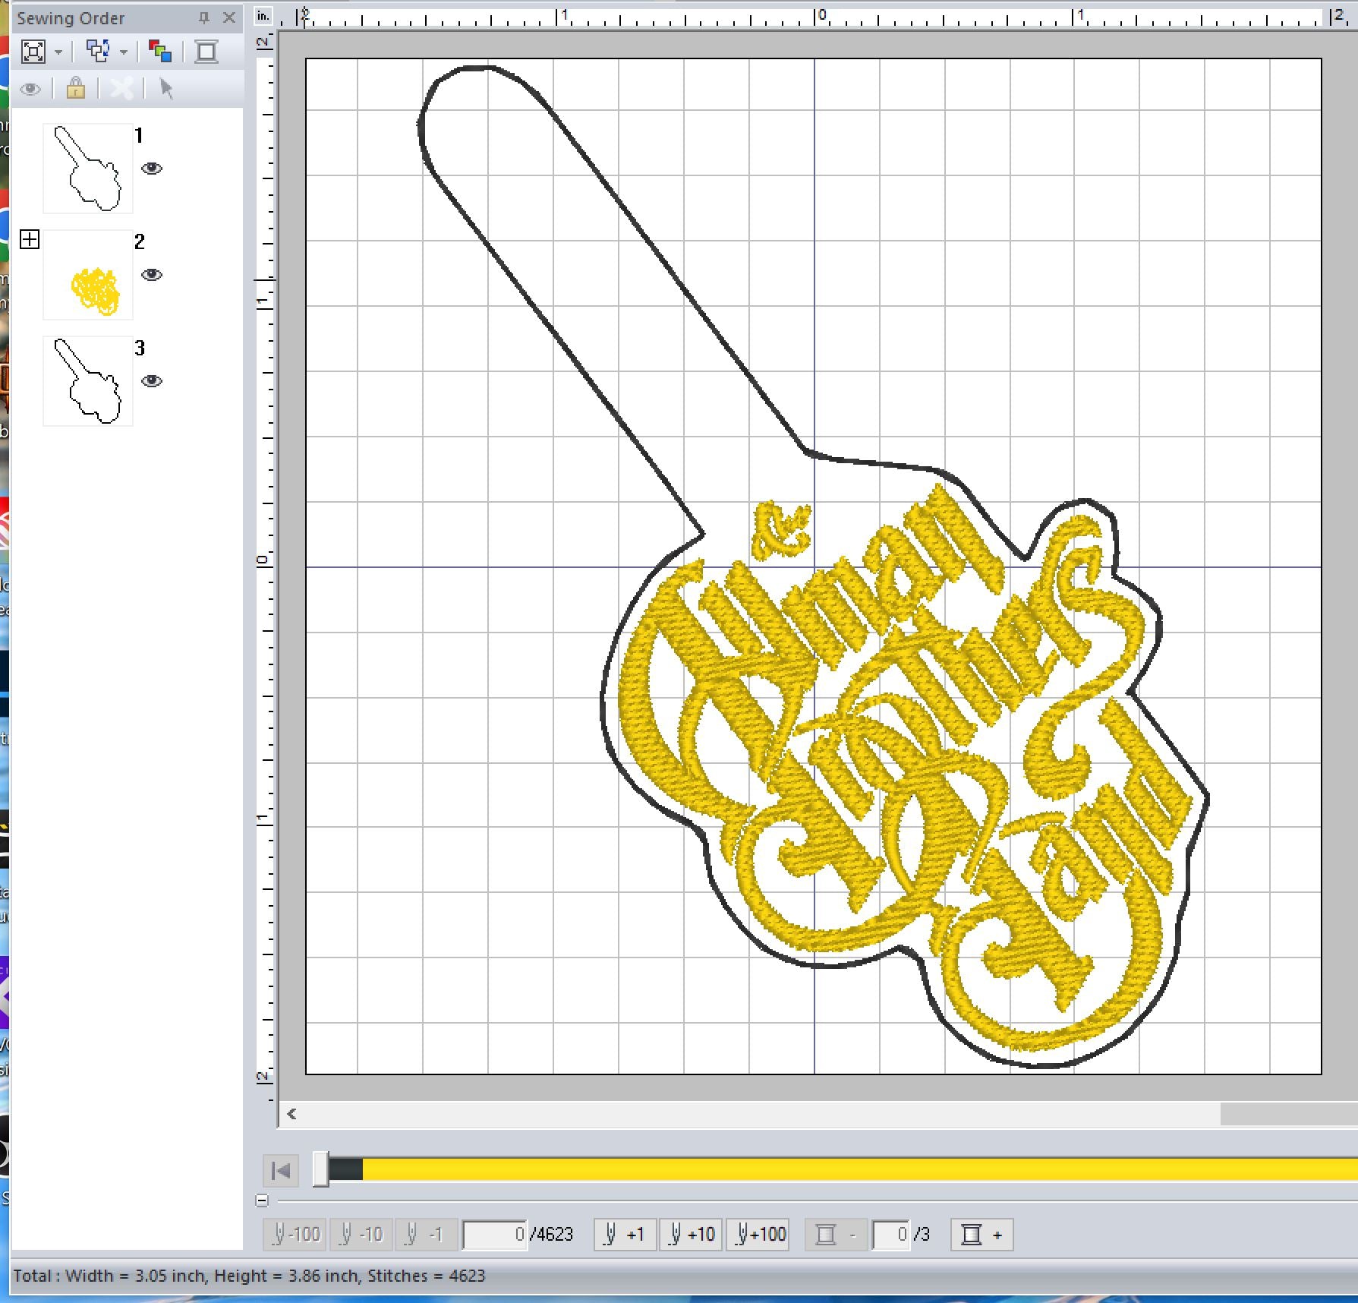
Task: Click the horizontal scrollbar left arrow
Action: [292, 1114]
